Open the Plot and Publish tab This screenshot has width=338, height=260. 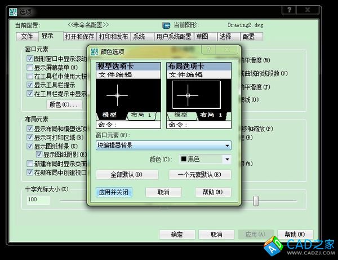tap(113, 37)
